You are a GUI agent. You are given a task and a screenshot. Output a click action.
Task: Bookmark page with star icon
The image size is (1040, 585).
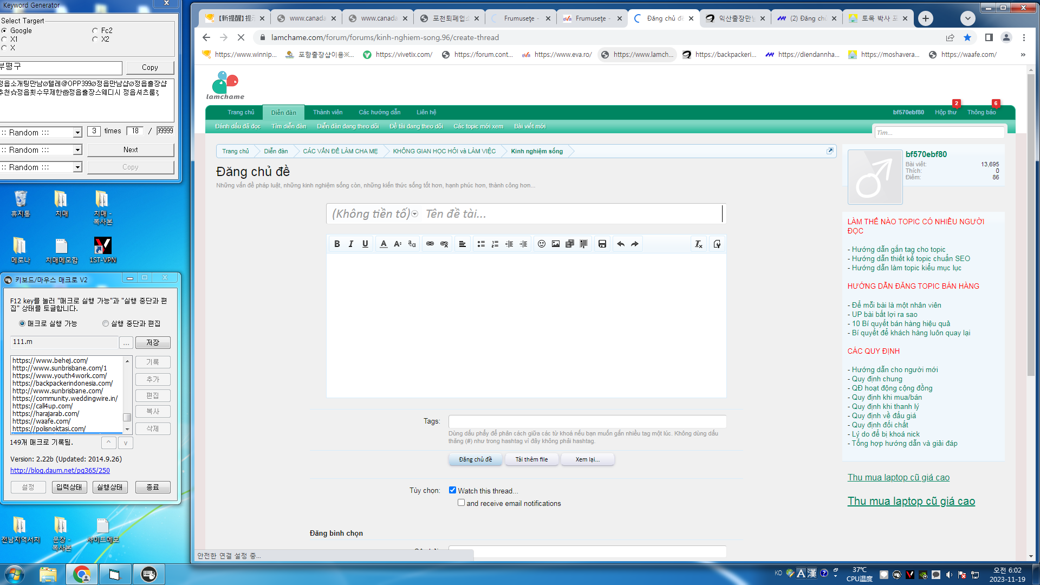tap(967, 37)
